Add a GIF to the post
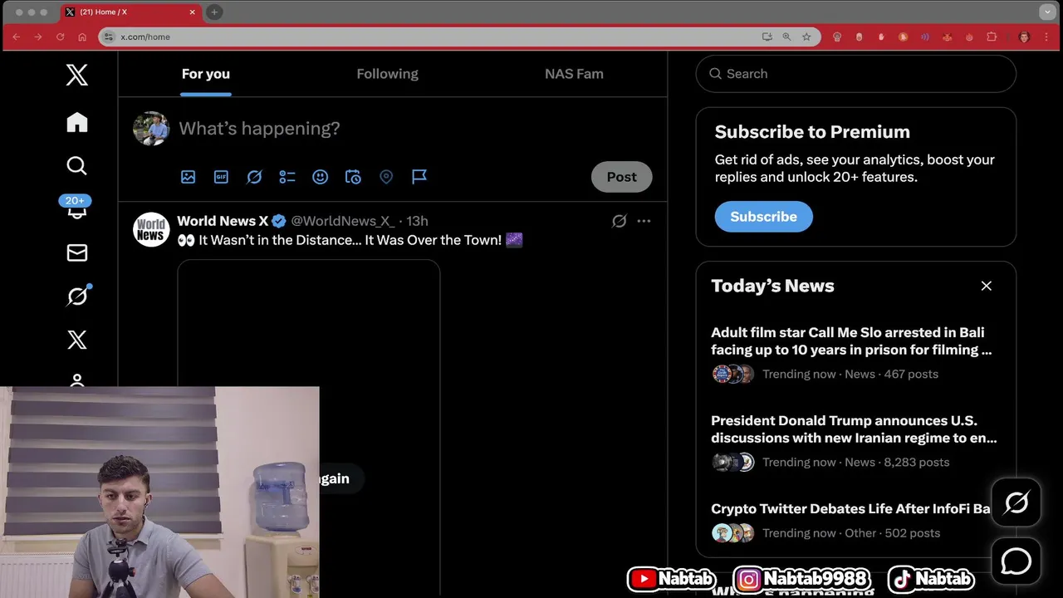Screen dimensions: 1063x598 (221, 177)
